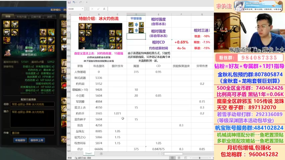The image size is (285, 160).
Task: Click the green feather necklace slot in simulator
Action: pos(51,32)
